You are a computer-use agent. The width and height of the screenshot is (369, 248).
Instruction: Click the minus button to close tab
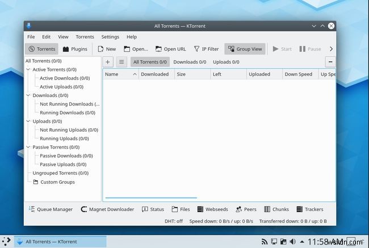pyautogui.click(x=330, y=62)
